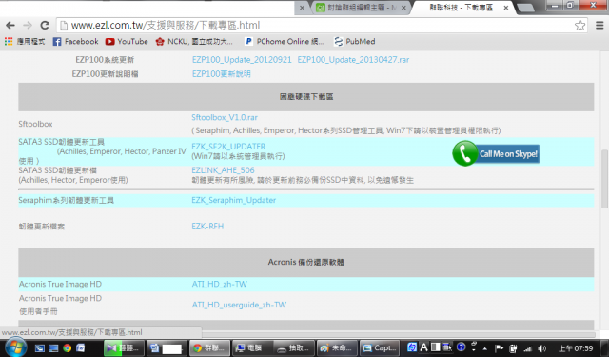
Task: Switch to the 群聯 Chrome taskbar button
Action: click(208, 348)
